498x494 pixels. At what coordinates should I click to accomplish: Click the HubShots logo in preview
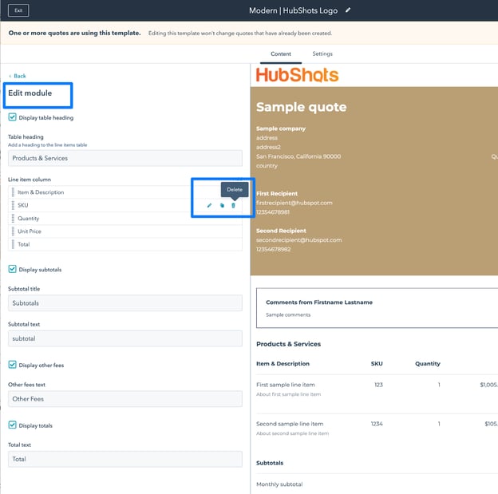[x=297, y=75]
